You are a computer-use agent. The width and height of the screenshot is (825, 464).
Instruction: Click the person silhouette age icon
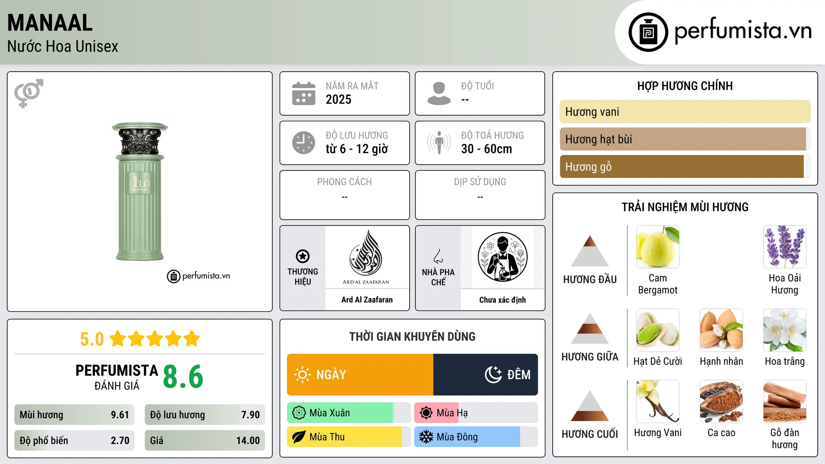[439, 93]
